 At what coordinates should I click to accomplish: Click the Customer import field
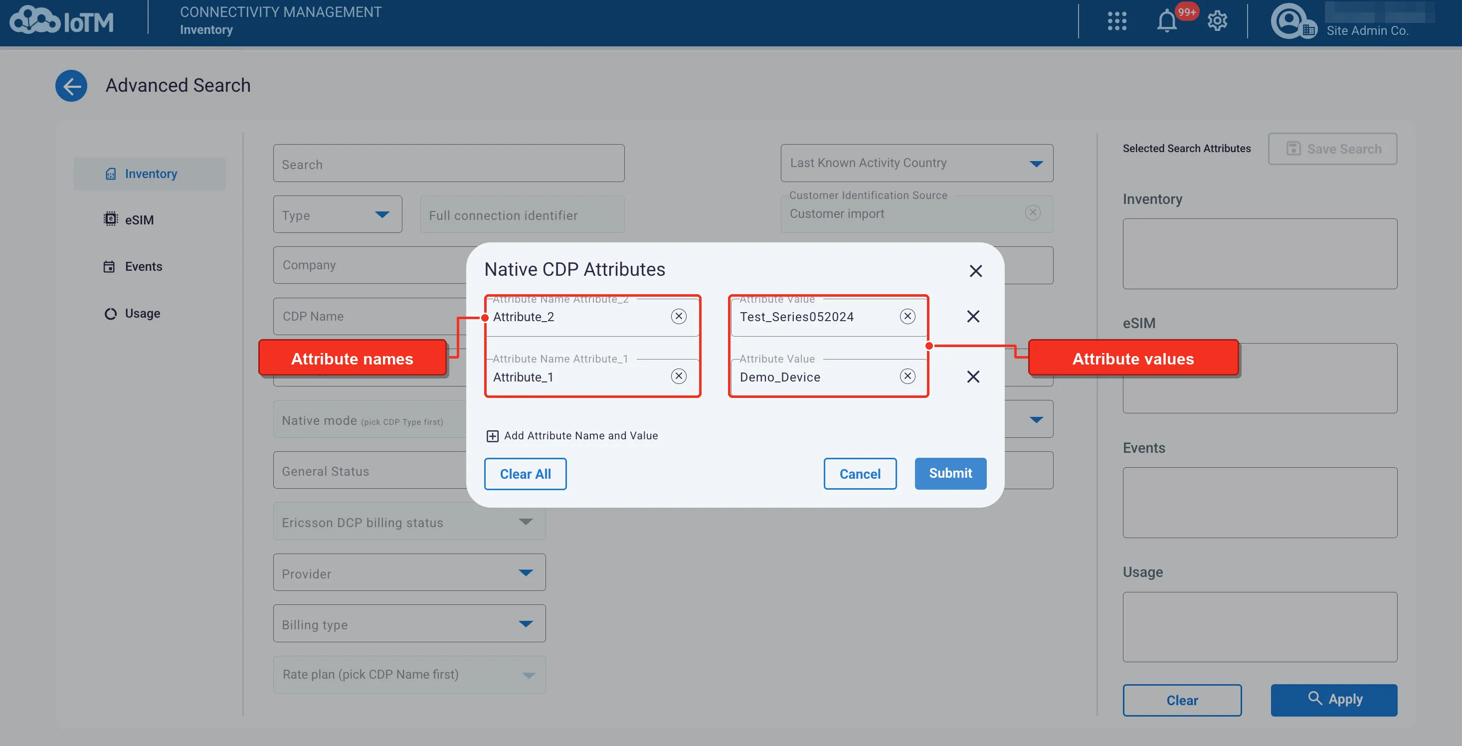coord(916,214)
